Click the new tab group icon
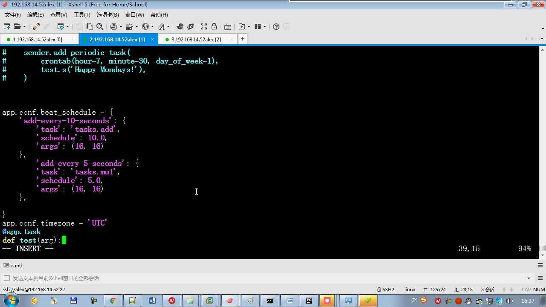The width and height of the screenshot is (546, 307). click(x=242, y=26)
